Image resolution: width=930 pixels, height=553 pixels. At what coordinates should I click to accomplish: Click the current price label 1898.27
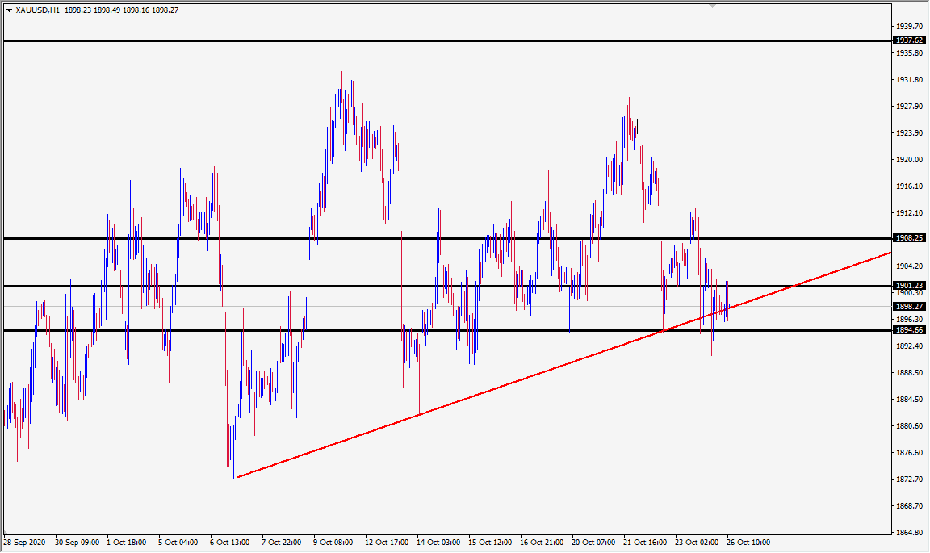pyautogui.click(x=909, y=307)
